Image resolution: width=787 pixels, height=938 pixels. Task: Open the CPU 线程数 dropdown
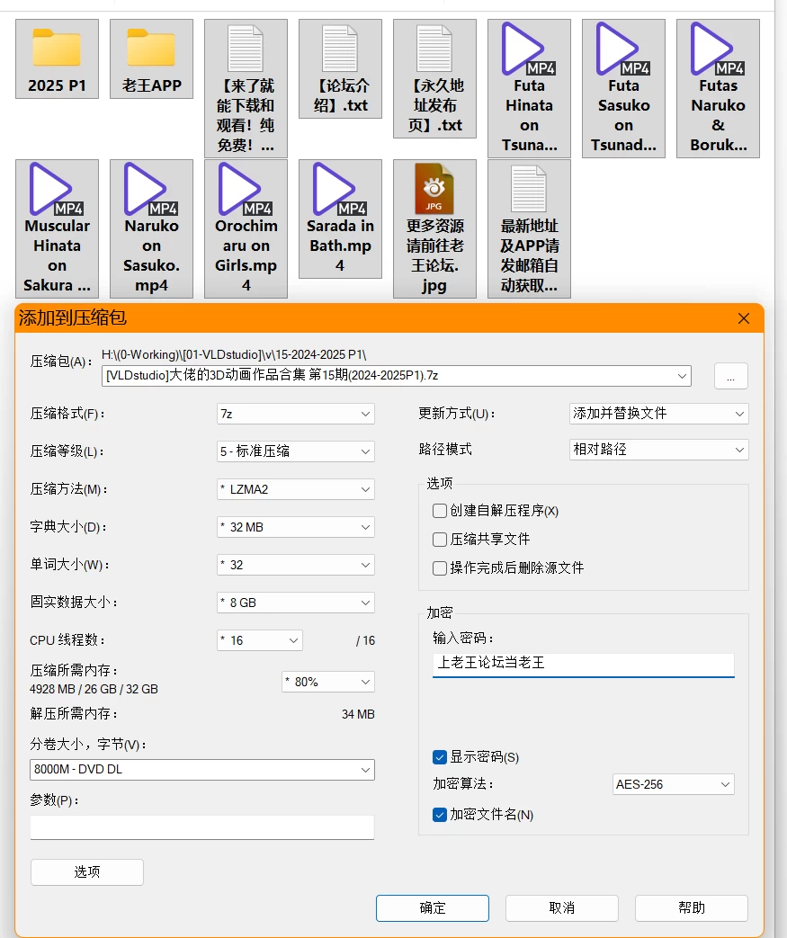point(260,640)
